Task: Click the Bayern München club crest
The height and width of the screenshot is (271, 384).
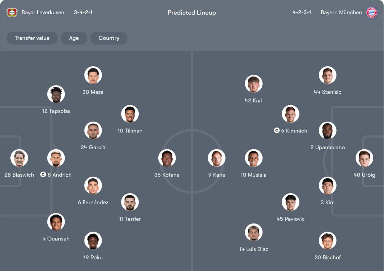Action: 372,12
